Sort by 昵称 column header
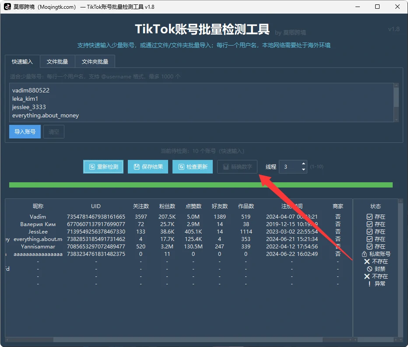Screen dimensions: 408x347 38,206
